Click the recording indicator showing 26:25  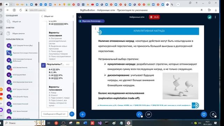pyautogui.click(x=154, y=17)
